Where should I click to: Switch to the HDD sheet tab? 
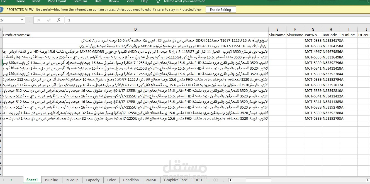tap(198, 180)
